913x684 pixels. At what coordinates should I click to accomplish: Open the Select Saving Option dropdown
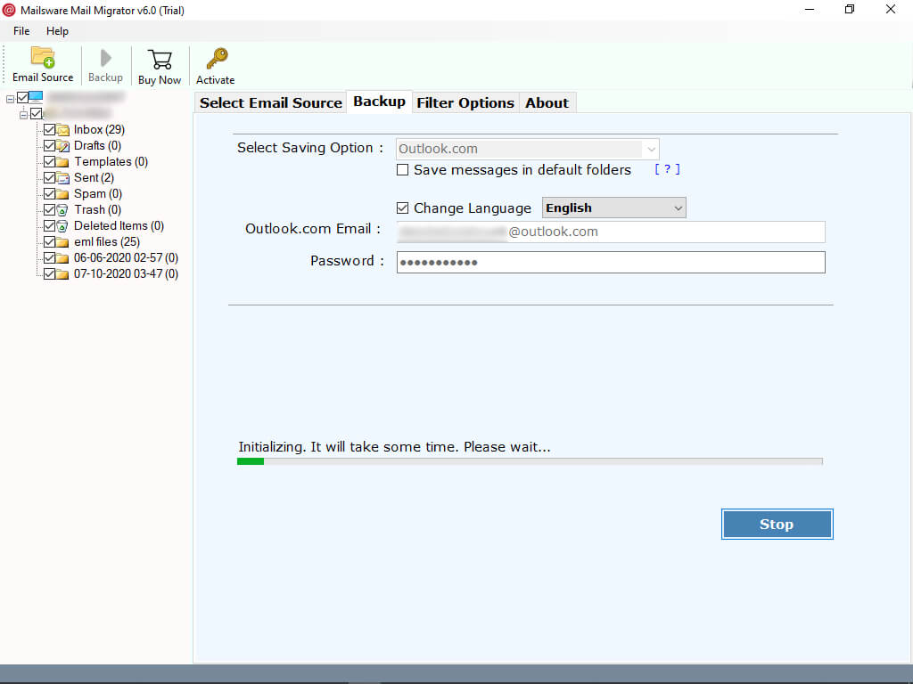[x=651, y=149]
